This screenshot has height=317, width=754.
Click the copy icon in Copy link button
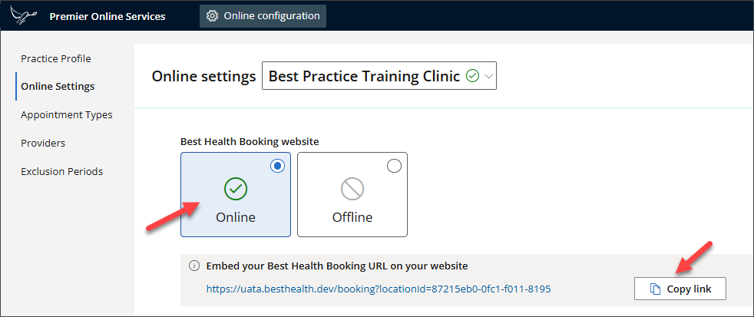pos(655,289)
